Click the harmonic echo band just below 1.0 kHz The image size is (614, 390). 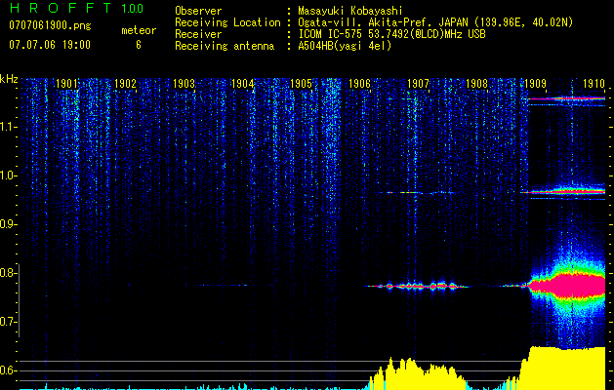pos(566,192)
